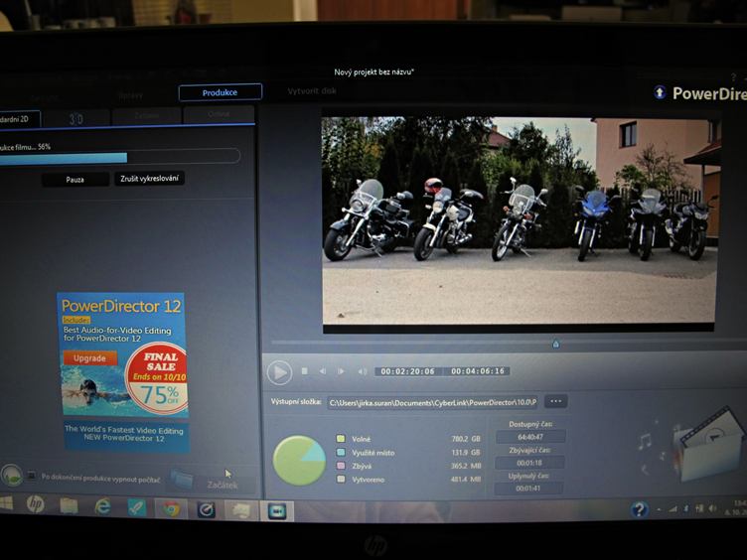This screenshot has width=747, height=560.
Task: Select the Online output tab
Action: pos(219,114)
